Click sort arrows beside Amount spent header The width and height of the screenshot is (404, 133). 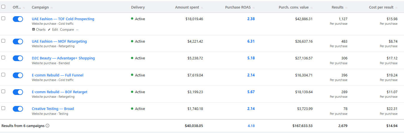pos(202,7)
